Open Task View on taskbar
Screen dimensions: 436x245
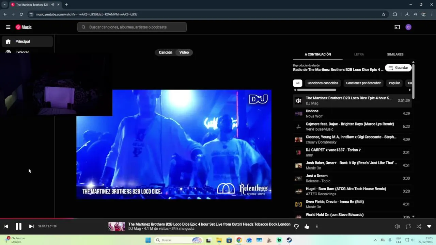coord(208,240)
